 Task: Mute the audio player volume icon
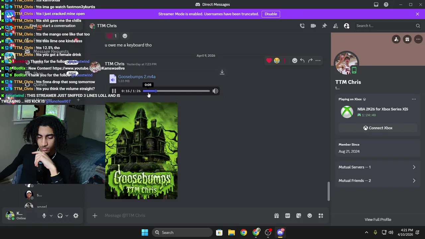coord(215,91)
